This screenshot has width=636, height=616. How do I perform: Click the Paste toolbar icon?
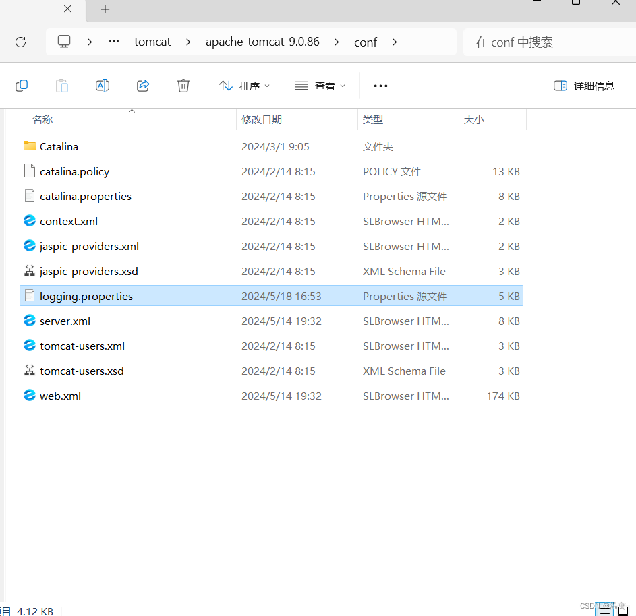click(x=61, y=86)
